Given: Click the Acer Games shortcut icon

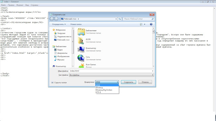Looking at the screenshot, I should (x=81, y=66).
